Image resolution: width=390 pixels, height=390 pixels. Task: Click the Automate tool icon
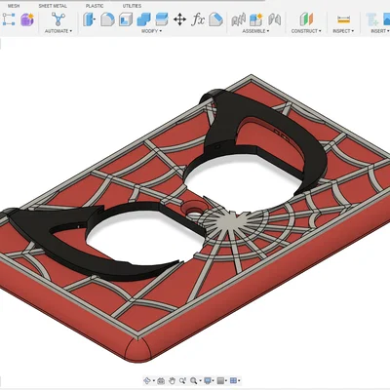[58, 19]
